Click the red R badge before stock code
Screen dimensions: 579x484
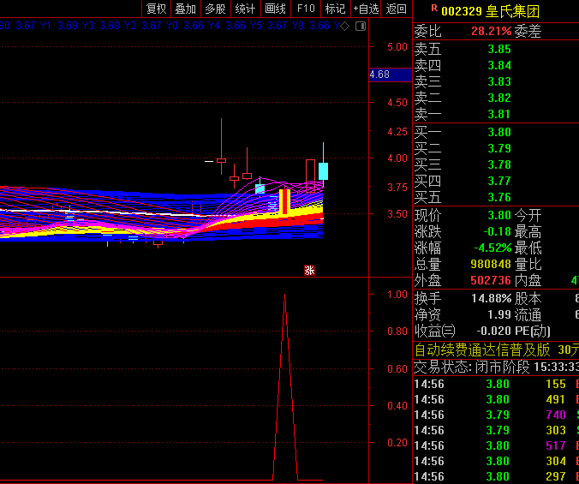point(434,9)
